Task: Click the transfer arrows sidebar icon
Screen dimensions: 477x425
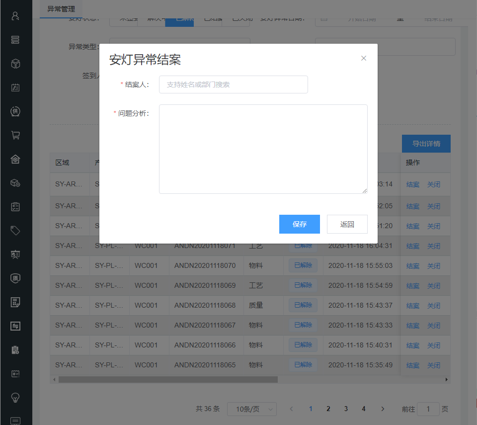Action: [x=15, y=326]
